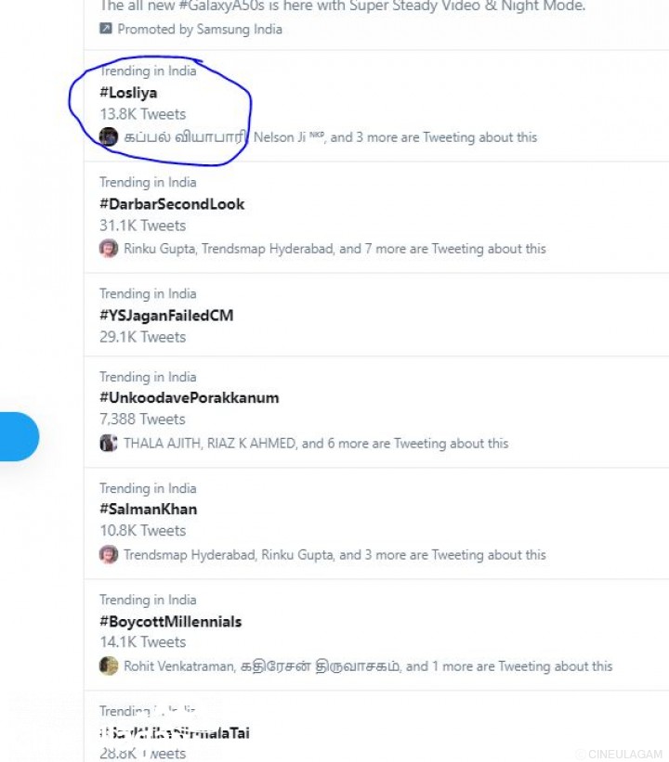Open the #SalmanKhan trending hashtag
This screenshot has height=762, width=669.
click(x=148, y=510)
